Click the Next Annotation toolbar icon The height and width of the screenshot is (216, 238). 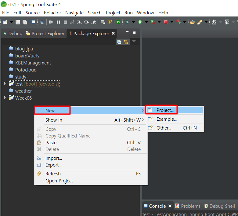[214, 22]
